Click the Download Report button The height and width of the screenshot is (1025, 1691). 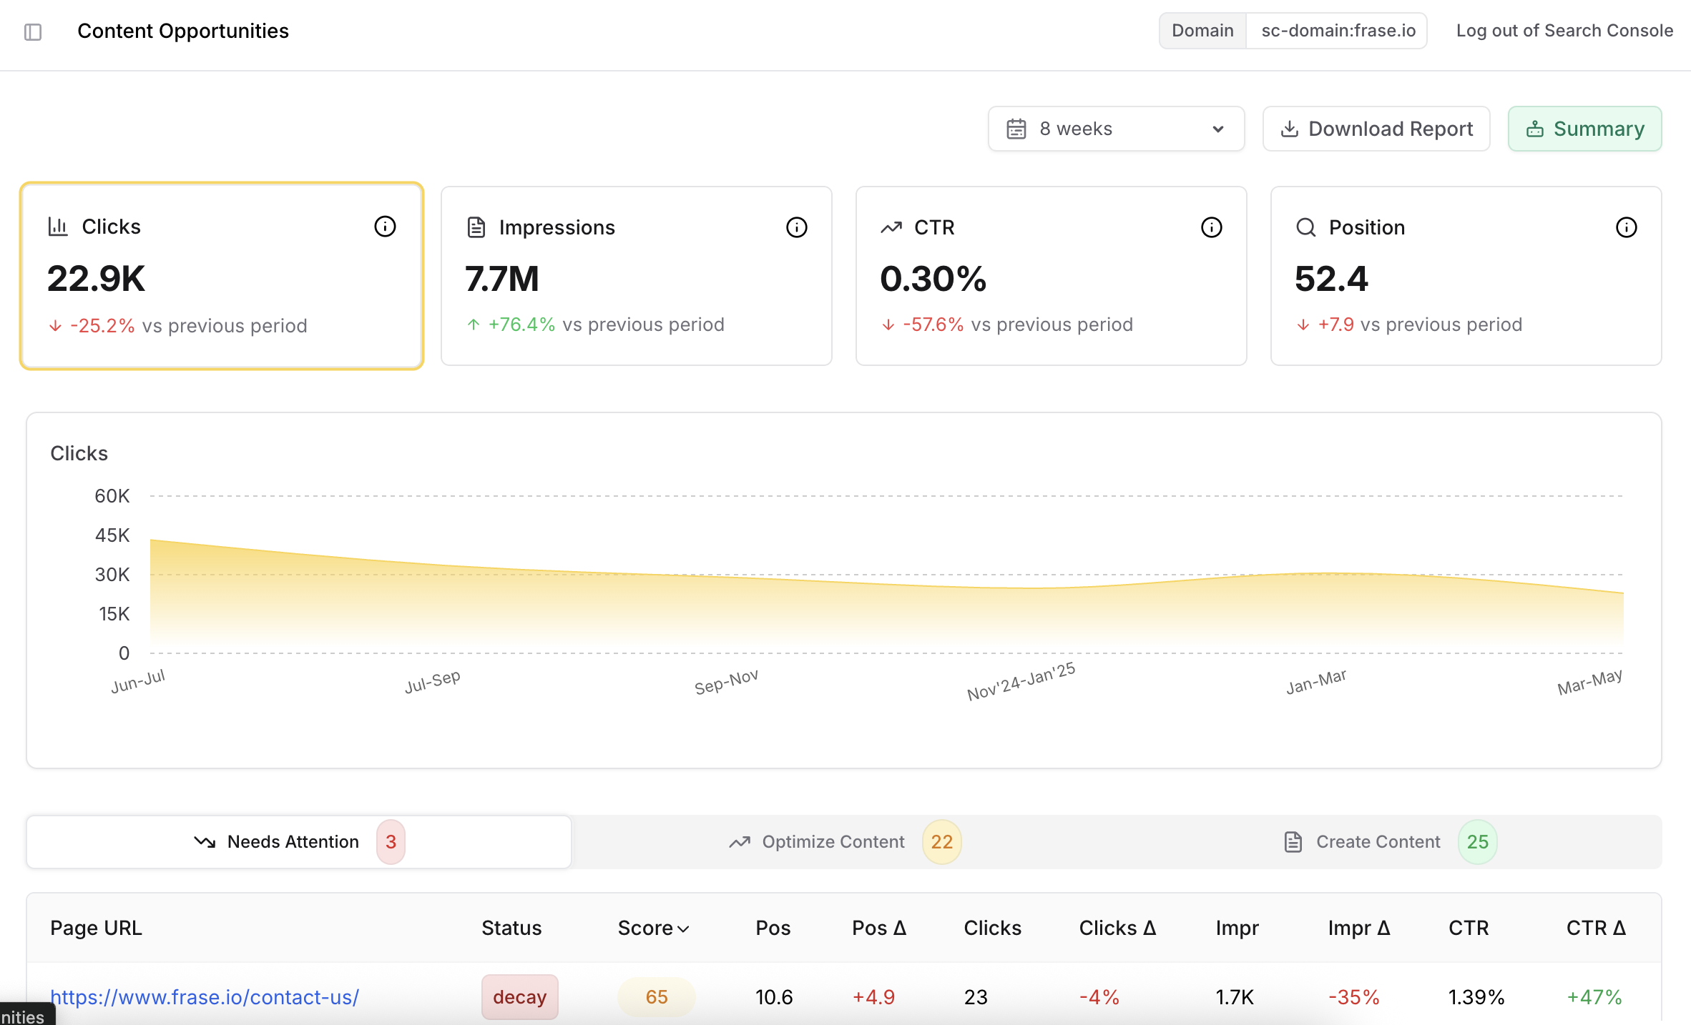click(1376, 129)
